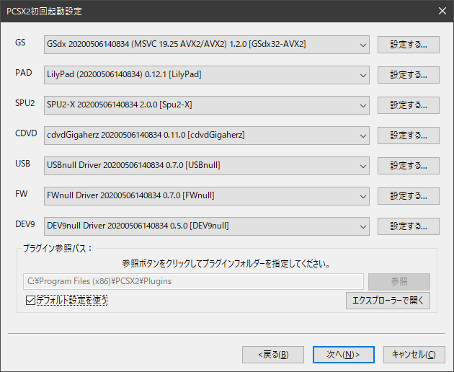The image size is (454, 372).
Task: Proceed with the 次へ(N)> button
Action: click(344, 355)
